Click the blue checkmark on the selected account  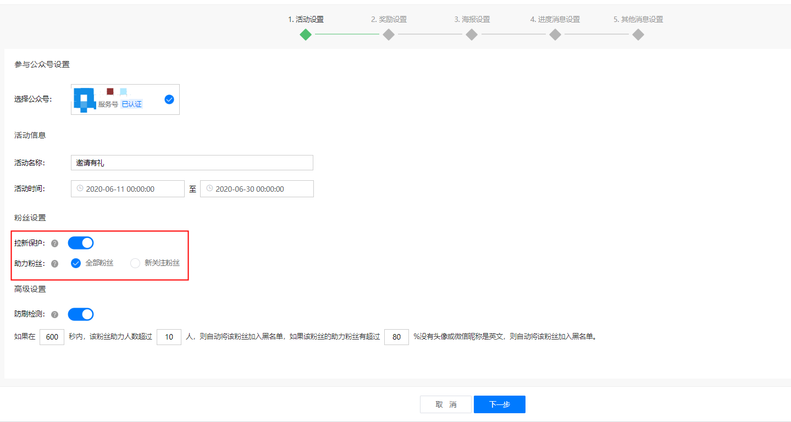[x=169, y=99]
